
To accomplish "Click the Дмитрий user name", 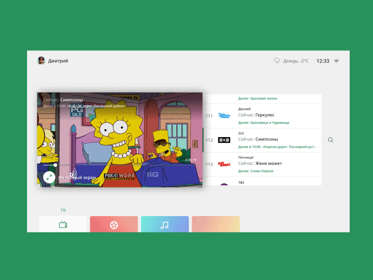I will [58, 61].
